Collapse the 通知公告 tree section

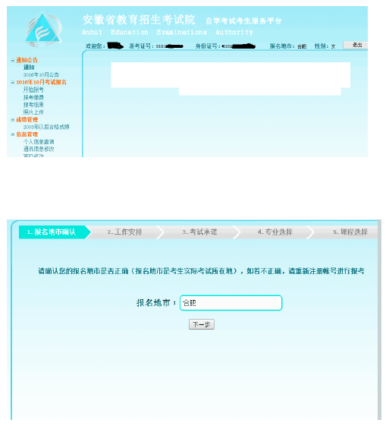point(12,60)
